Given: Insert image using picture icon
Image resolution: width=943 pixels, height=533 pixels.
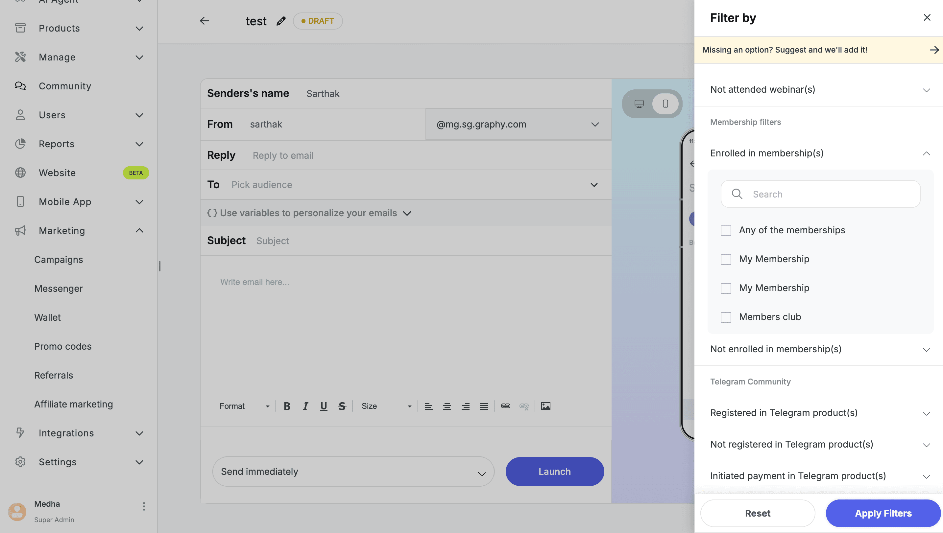Looking at the screenshot, I should coord(546,406).
